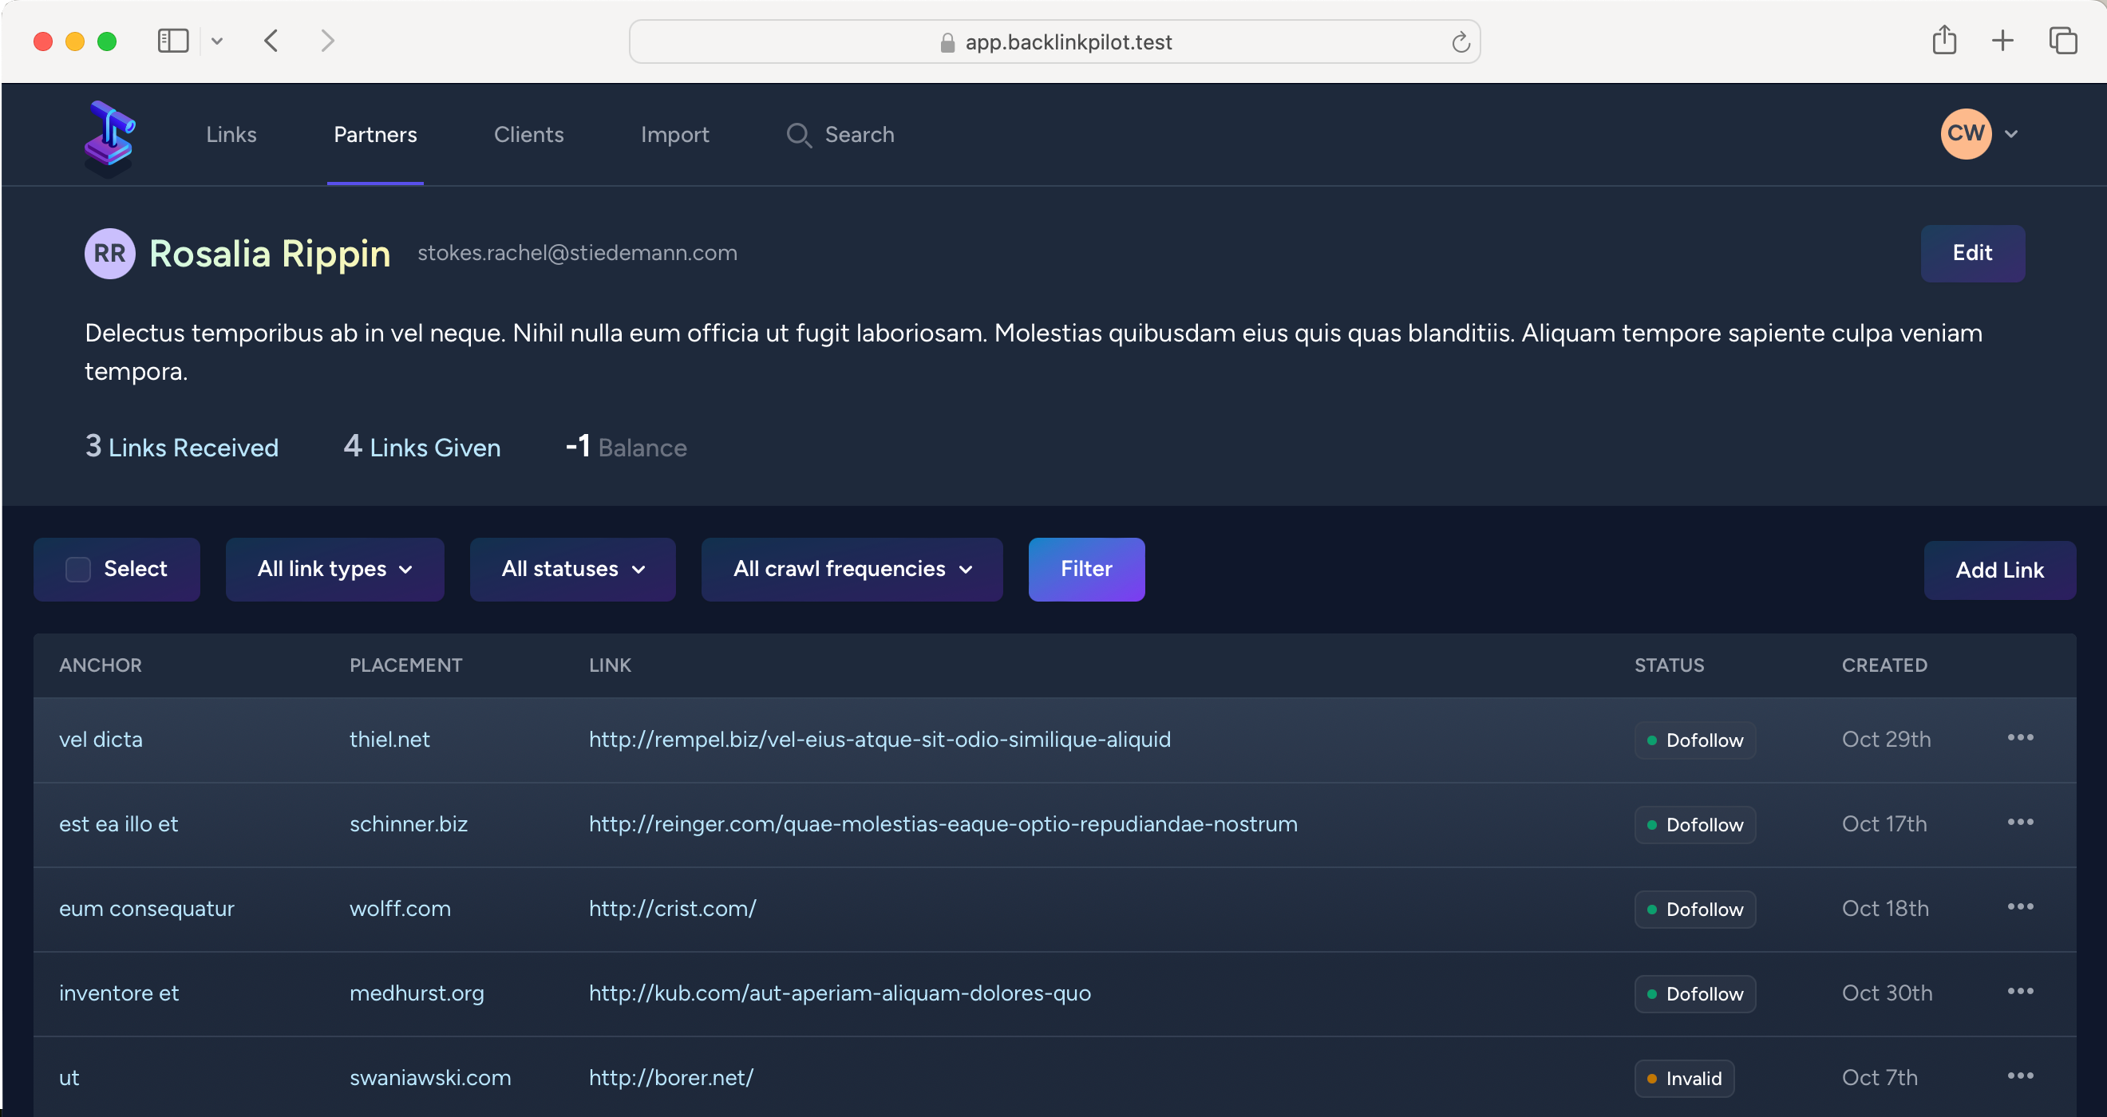Click the Safari share icon
The image size is (2107, 1117).
point(1944,40)
